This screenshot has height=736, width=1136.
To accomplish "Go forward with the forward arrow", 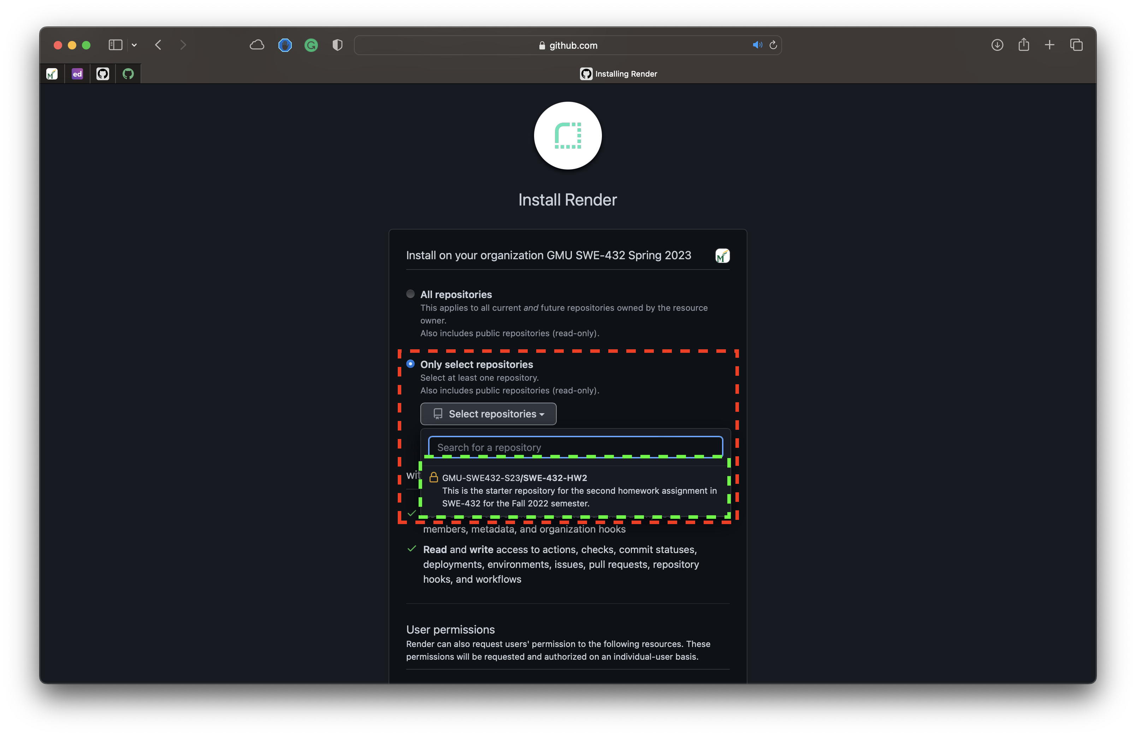I will [183, 45].
